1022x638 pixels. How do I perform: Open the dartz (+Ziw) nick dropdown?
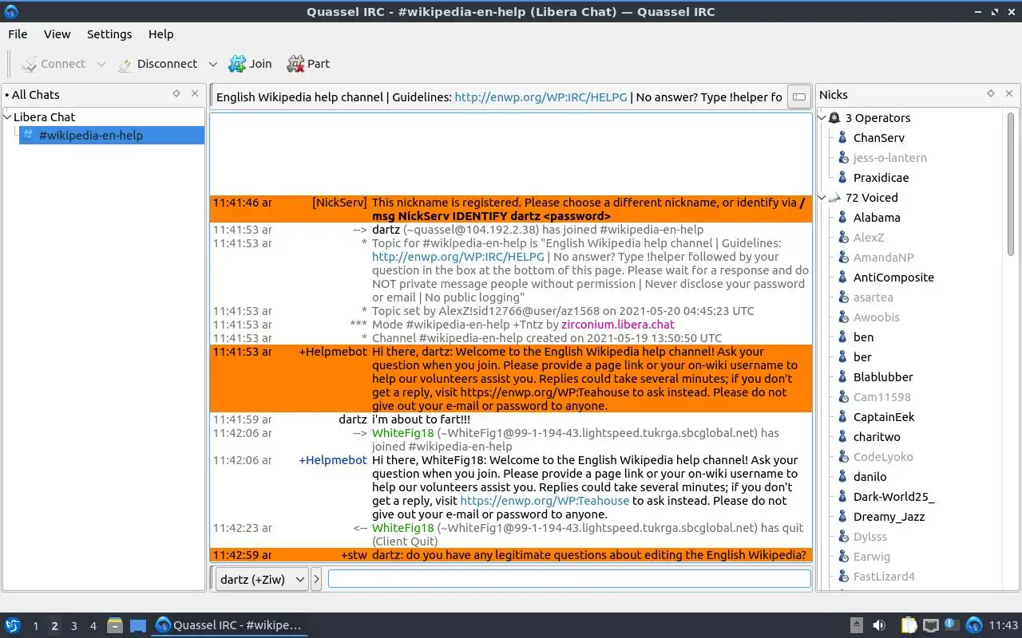261,580
